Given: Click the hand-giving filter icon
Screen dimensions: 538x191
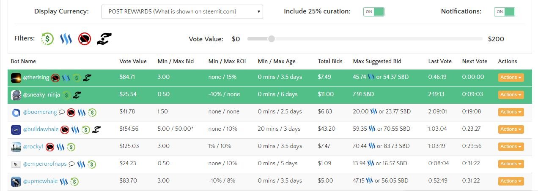Looking at the screenshot, I should tap(104, 39).
